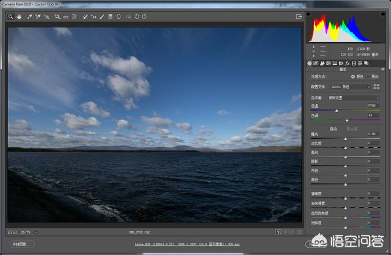
Task: Click the 白色 whites slider handle
Action: point(346,175)
